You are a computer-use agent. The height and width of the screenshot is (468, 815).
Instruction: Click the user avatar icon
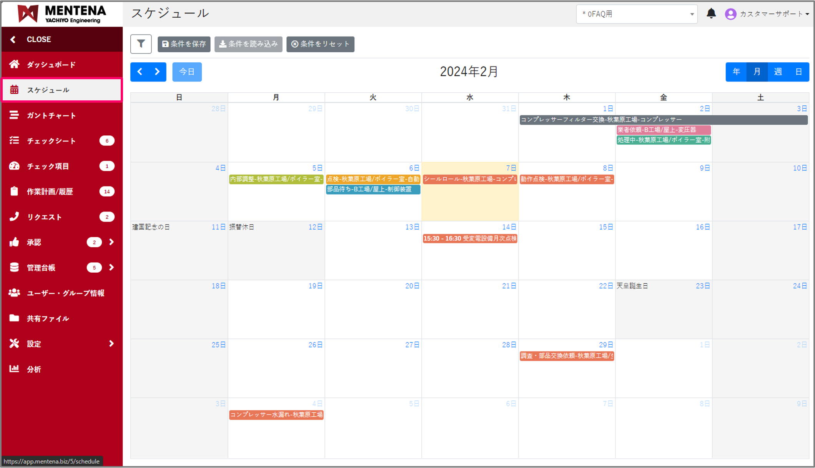(x=730, y=14)
